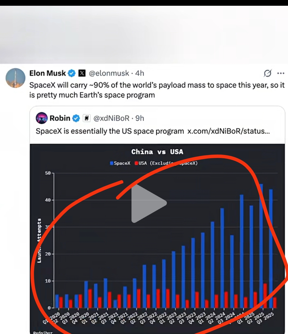Click the hashtag affiliation badge beside Robin

(86, 118)
